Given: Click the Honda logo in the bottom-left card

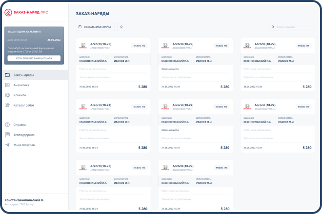Looking at the screenshot, I should 83,168.
